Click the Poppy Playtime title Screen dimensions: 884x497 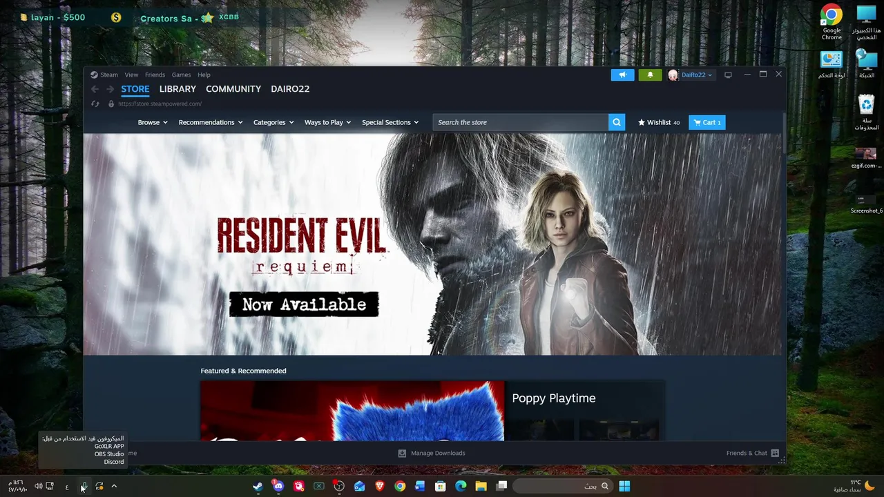coord(554,398)
